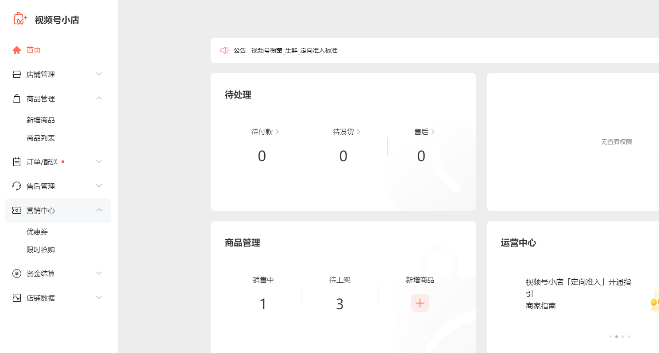
Task: Click the home icon beside 首页
Action: tap(17, 50)
